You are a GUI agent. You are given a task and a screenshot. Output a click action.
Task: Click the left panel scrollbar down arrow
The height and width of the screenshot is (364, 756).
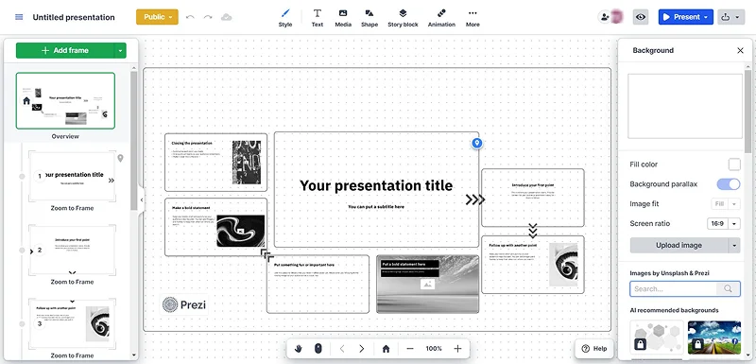pos(133,355)
